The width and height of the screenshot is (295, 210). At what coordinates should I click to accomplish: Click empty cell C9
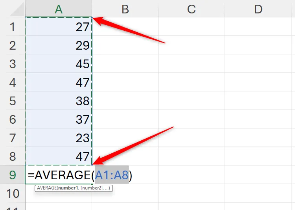click(x=192, y=175)
